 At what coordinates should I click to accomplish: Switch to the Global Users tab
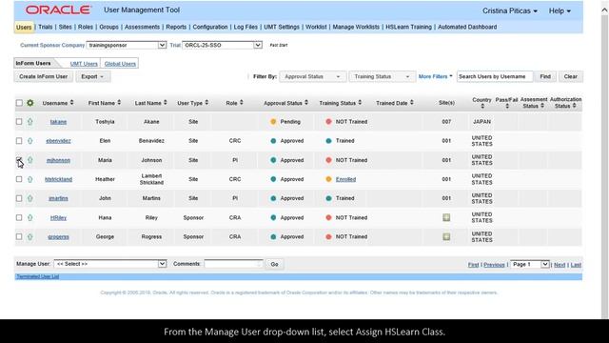click(120, 64)
